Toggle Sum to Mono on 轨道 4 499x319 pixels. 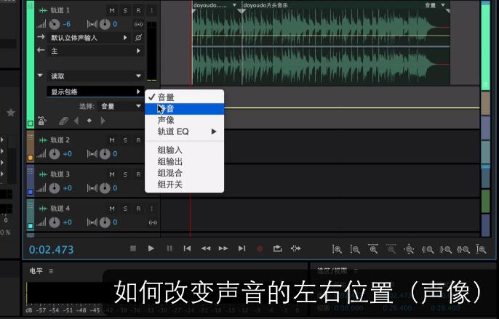pyautogui.click(x=153, y=222)
